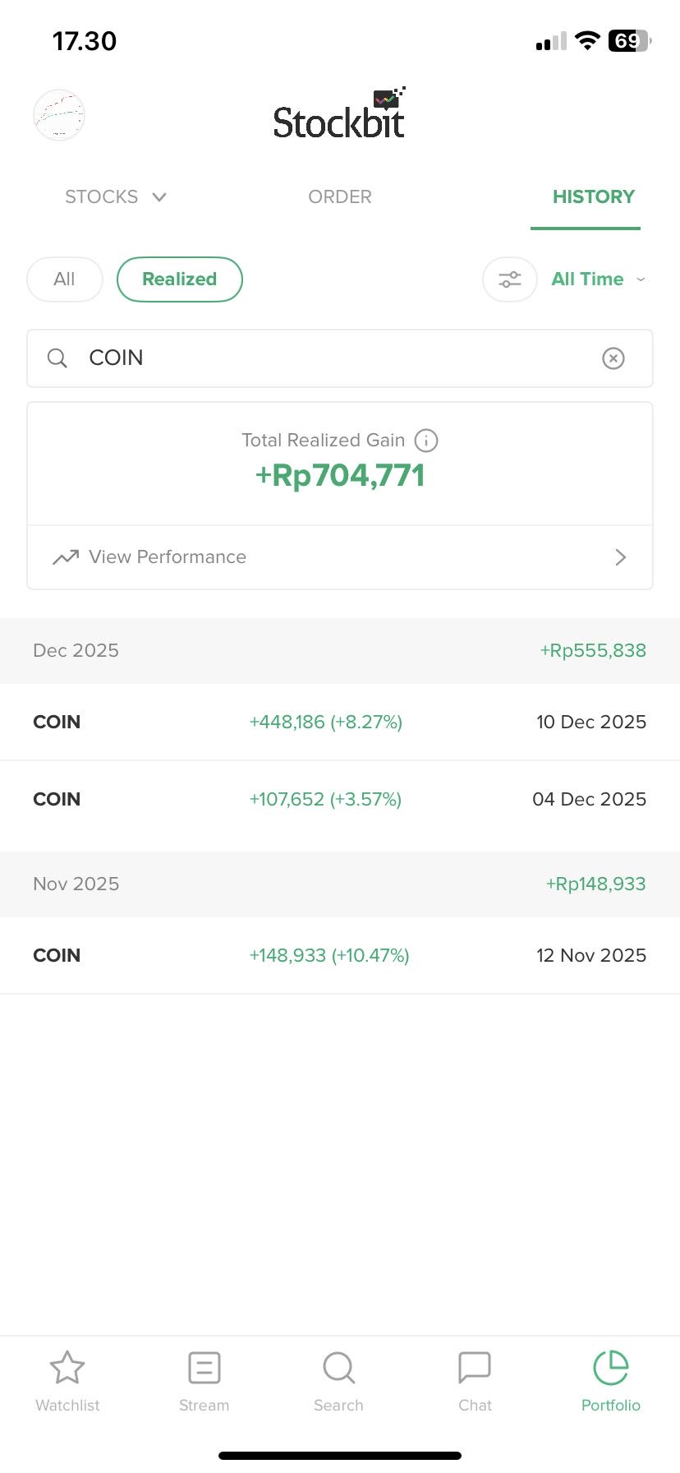Open the Chat bubble icon
Screen dimensions: 680x1473
coord(475,1368)
